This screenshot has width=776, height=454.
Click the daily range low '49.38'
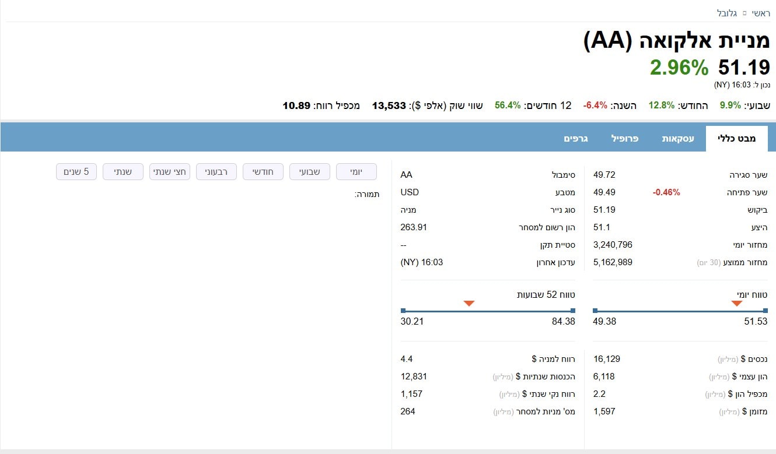click(x=604, y=321)
